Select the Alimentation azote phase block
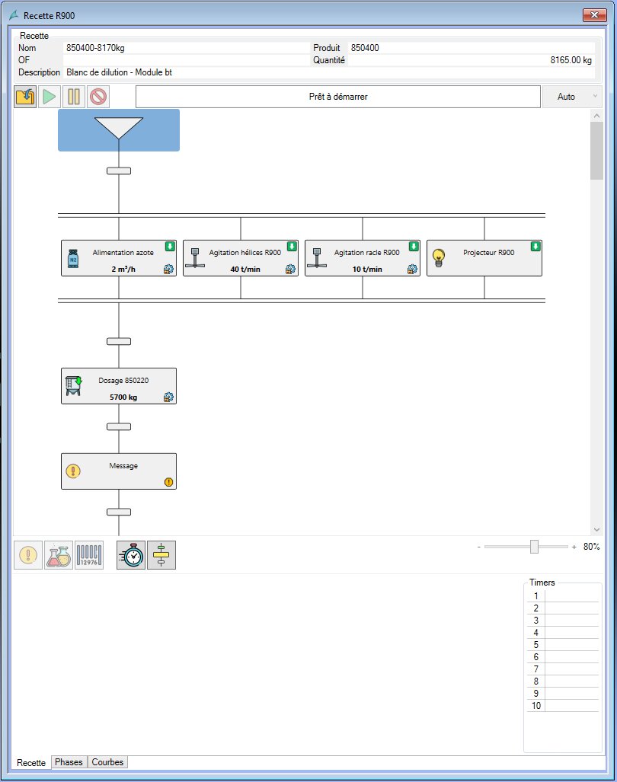Image resolution: width=617 pixels, height=782 pixels. click(x=119, y=258)
